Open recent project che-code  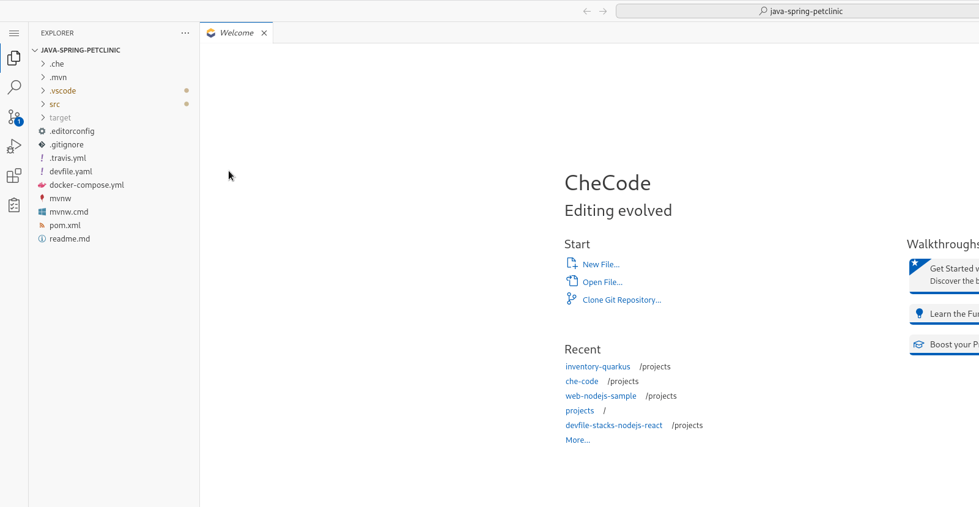pos(582,381)
